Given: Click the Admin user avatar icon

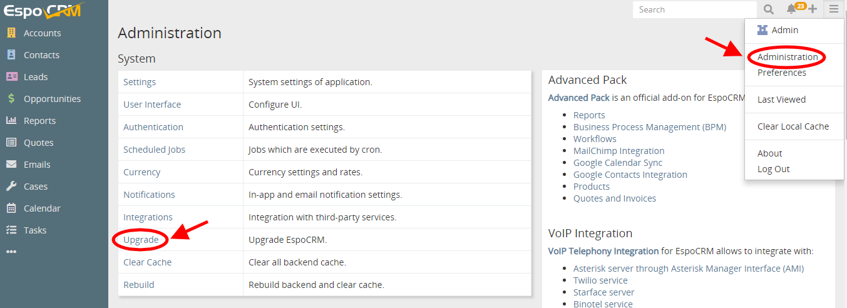Looking at the screenshot, I should pos(762,30).
